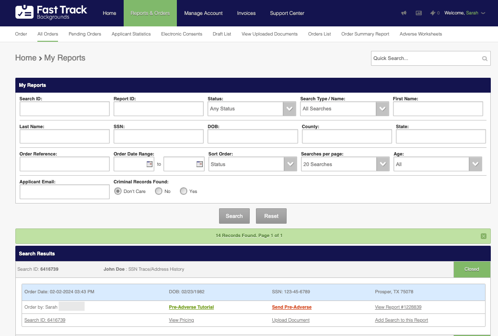
Task: Dismiss the green records found banner
Action: coord(483,236)
